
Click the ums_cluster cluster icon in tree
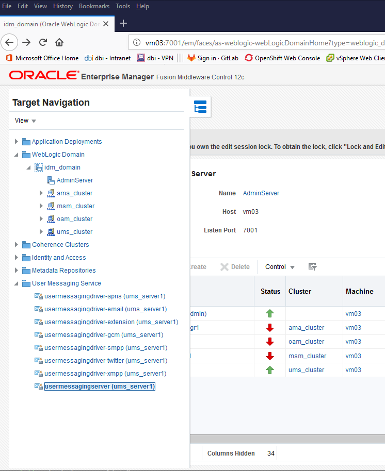click(x=51, y=232)
